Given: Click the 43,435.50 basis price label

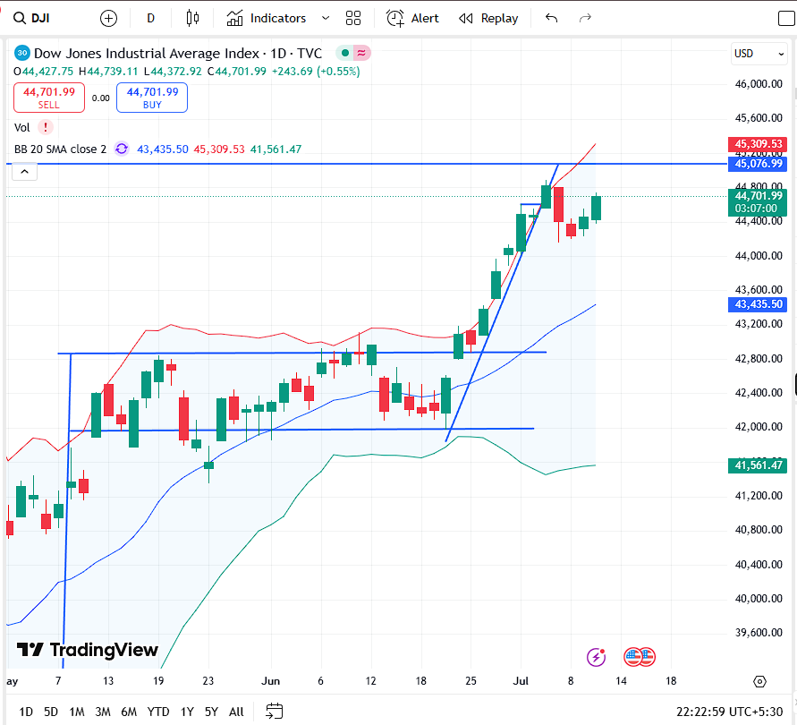Looking at the screenshot, I should [x=758, y=304].
